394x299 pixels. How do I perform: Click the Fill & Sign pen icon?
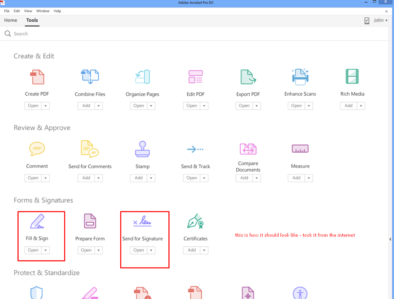(x=37, y=221)
